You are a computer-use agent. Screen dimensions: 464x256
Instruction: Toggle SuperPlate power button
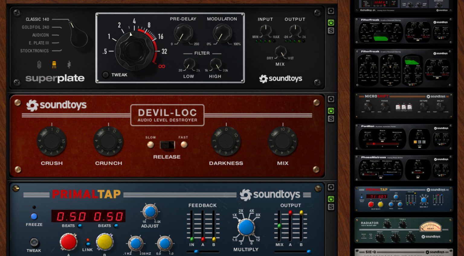click(331, 23)
